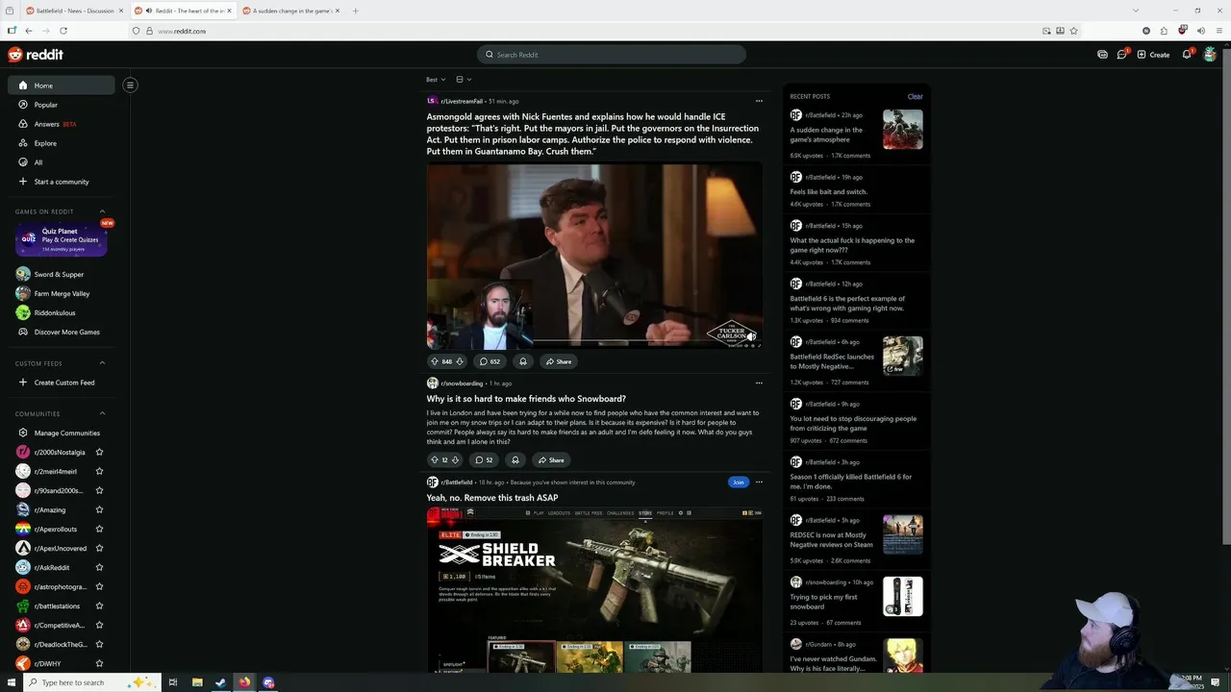Open comments on the Asmongold post

(x=490, y=361)
